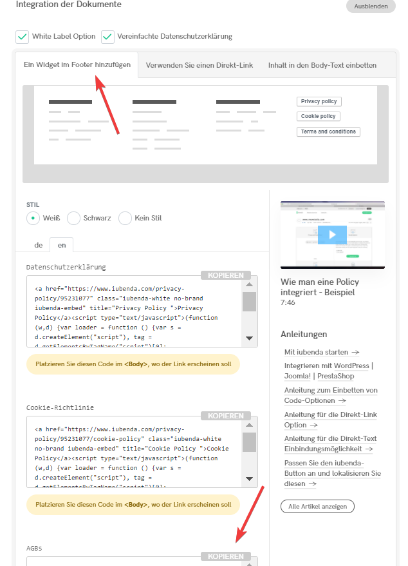Screen dimensions: 408x566
Task: Toggle the Vereinfachte Datenschutzerklärung checkbox
Action: [x=107, y=37]
